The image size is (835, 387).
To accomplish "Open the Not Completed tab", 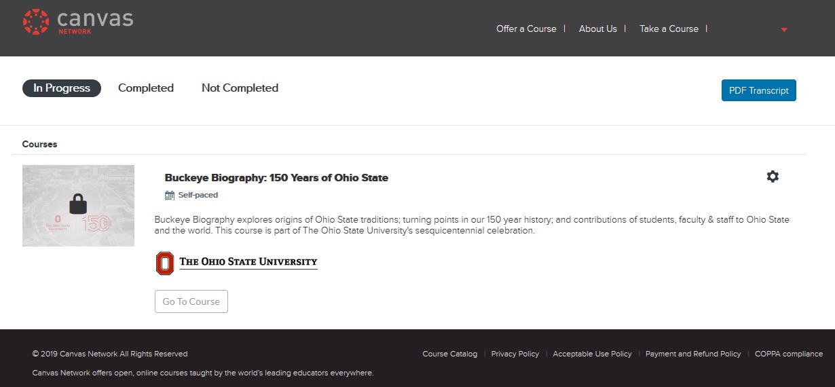I will click(240, 88).
